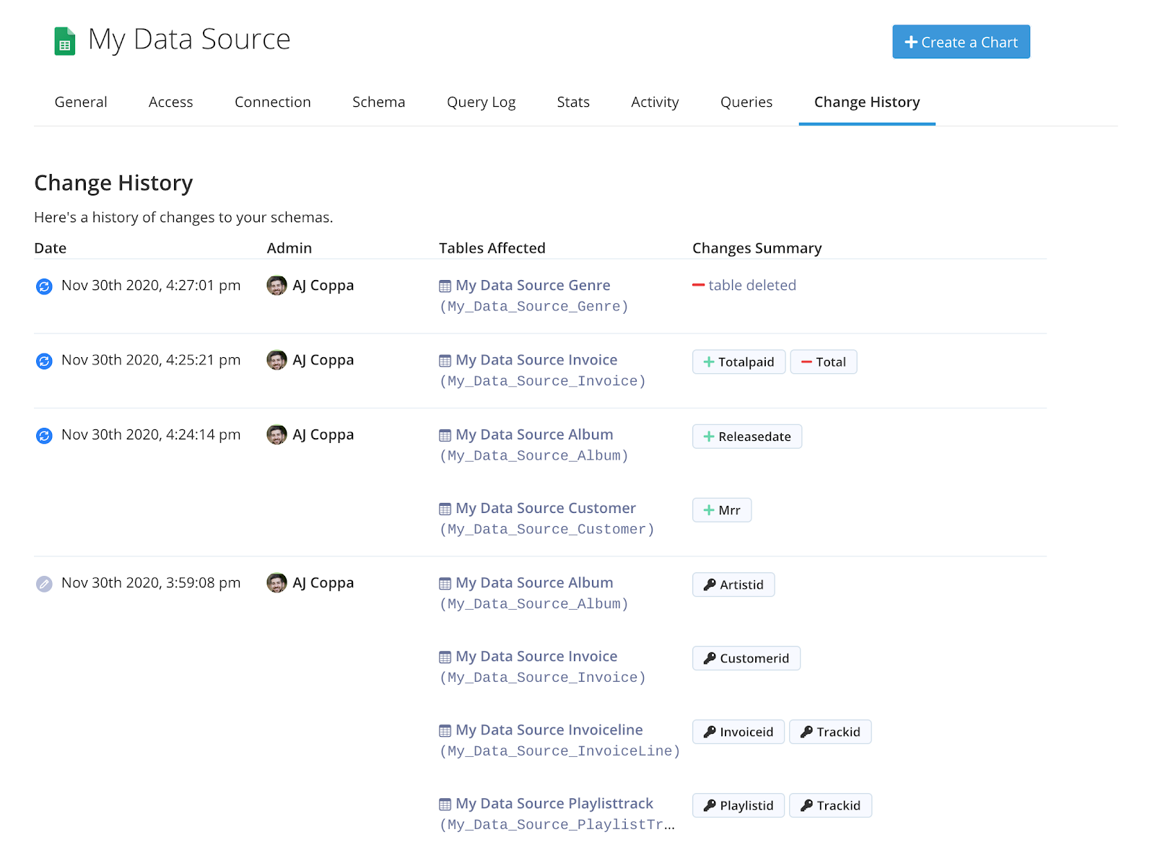Click sync icon for 4:25:21 pm entry
Viewport: 1155px width, 845px height.
[44, 361]
